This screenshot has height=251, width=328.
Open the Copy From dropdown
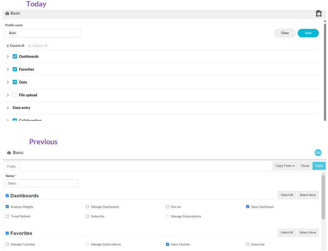[285, 166]
